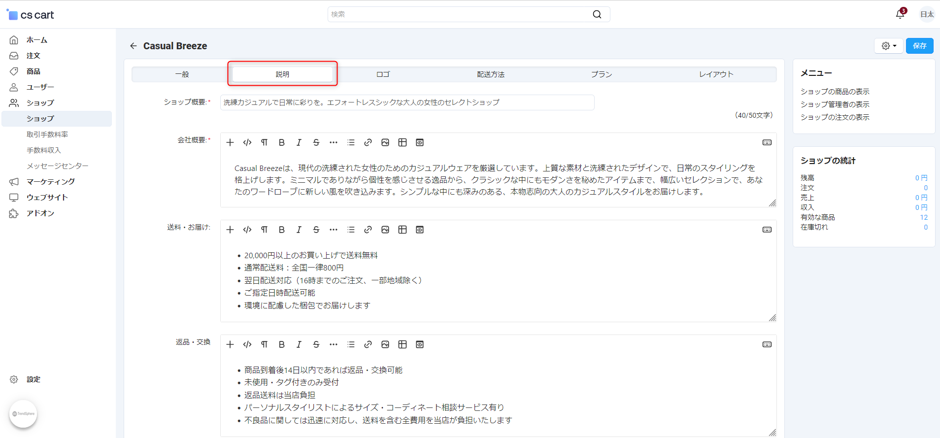Click the ショップ概要 text field
This screenshot has width=940, height=438.
tap(407, 102)
